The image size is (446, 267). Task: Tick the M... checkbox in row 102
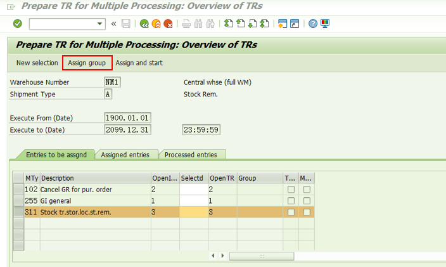coord(307,189)
